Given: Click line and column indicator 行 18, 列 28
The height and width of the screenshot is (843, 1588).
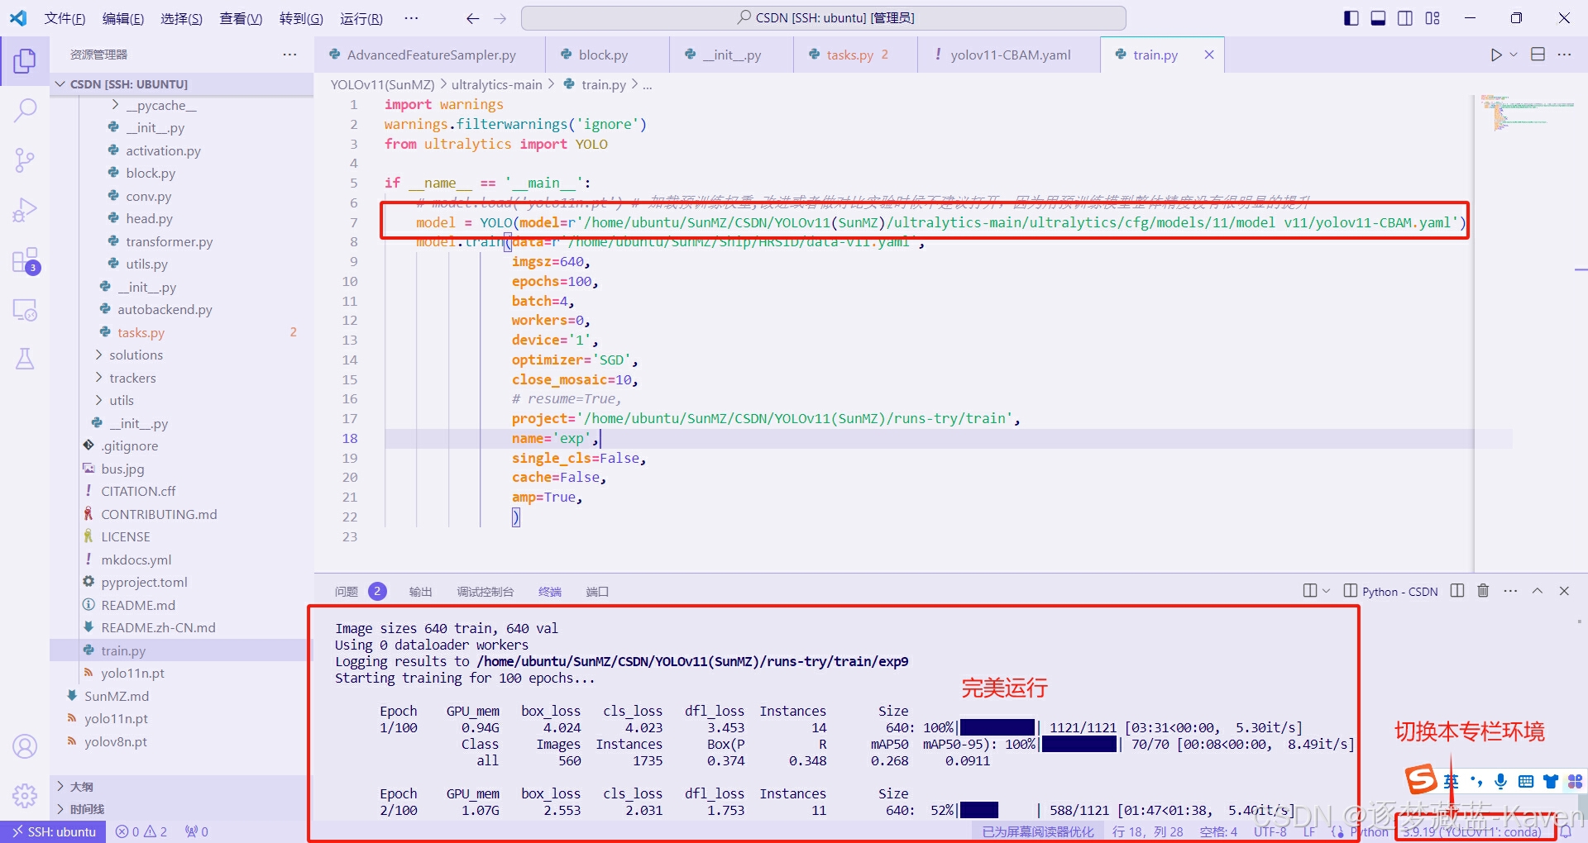Looking at the screenshot, I should click(x=1147, y=831).
